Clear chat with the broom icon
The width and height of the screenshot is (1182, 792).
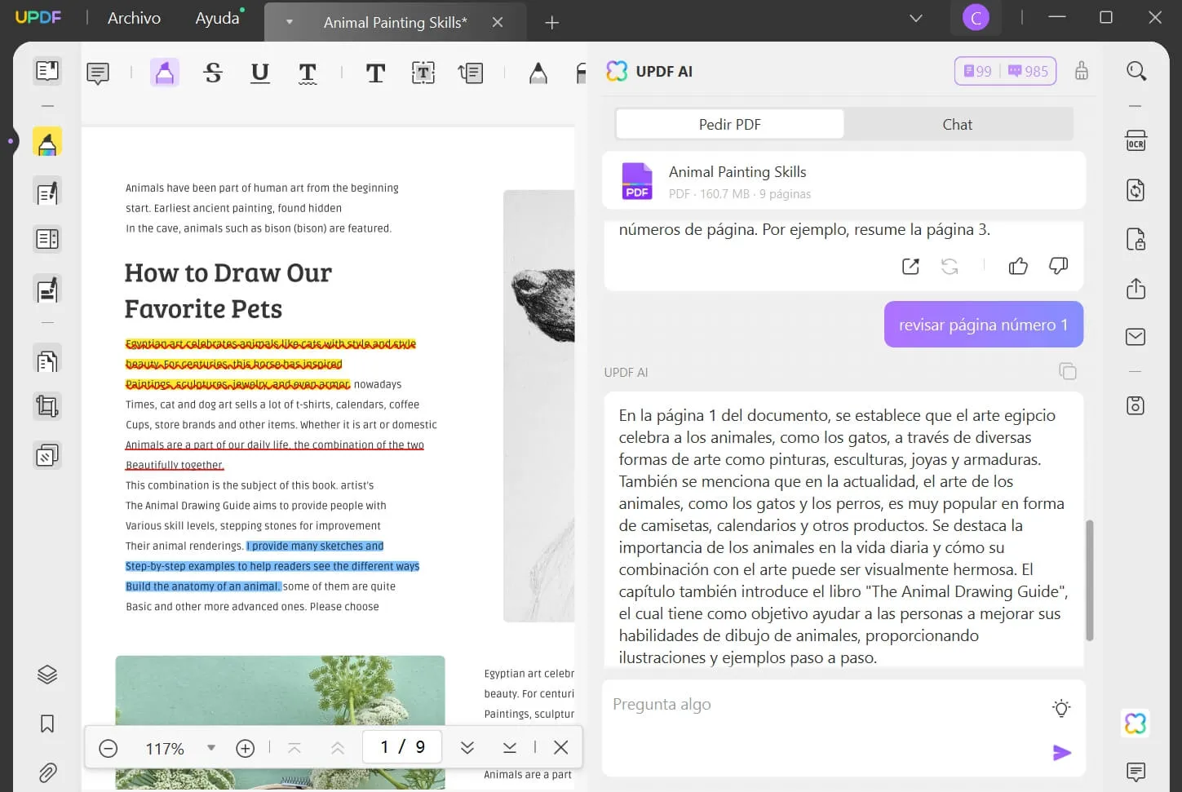pos(1082,71)
